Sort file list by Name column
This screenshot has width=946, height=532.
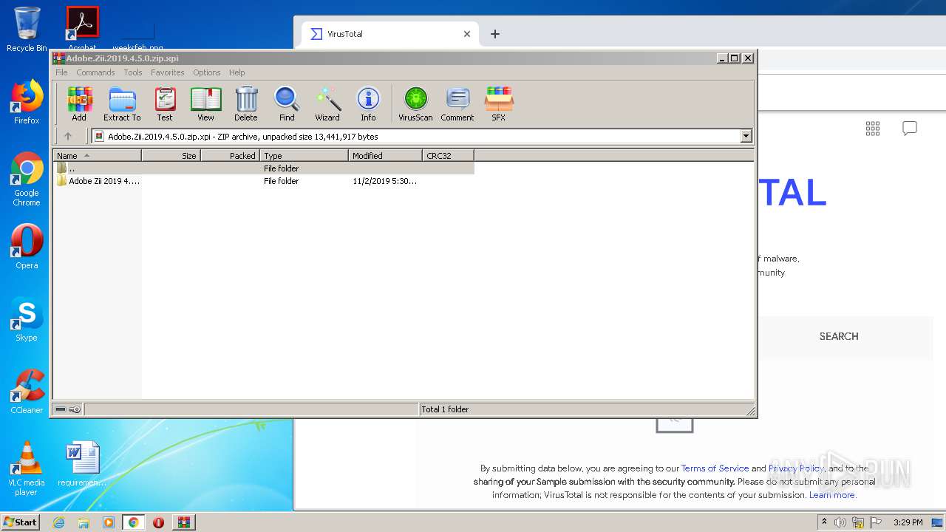click(97, 156)
